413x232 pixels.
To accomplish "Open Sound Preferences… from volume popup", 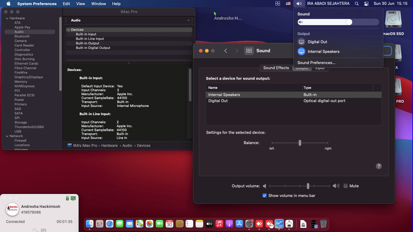I will (316, 63).
